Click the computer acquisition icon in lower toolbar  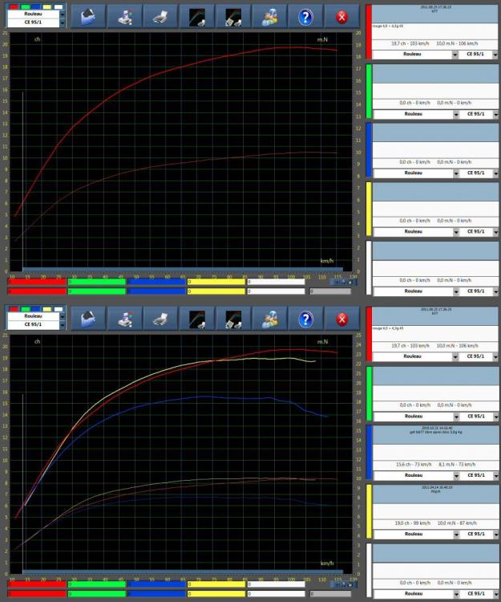[x=124, y=319]
